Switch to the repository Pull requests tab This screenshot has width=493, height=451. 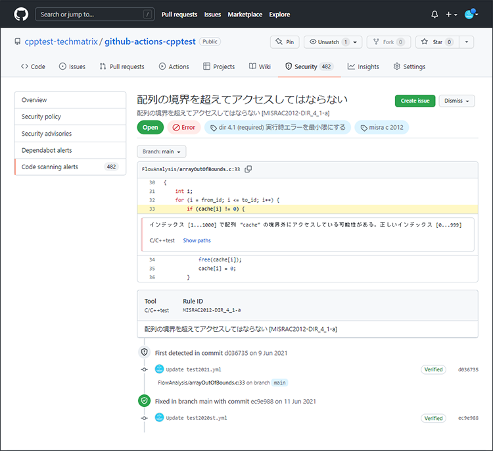click(122, 66)
